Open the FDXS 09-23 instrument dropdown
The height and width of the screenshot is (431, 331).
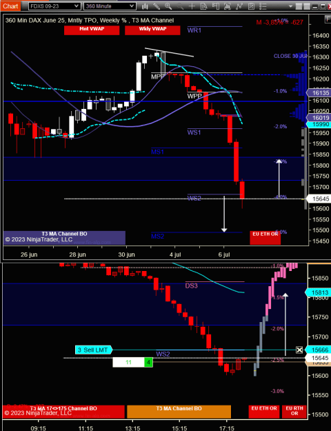54,6
